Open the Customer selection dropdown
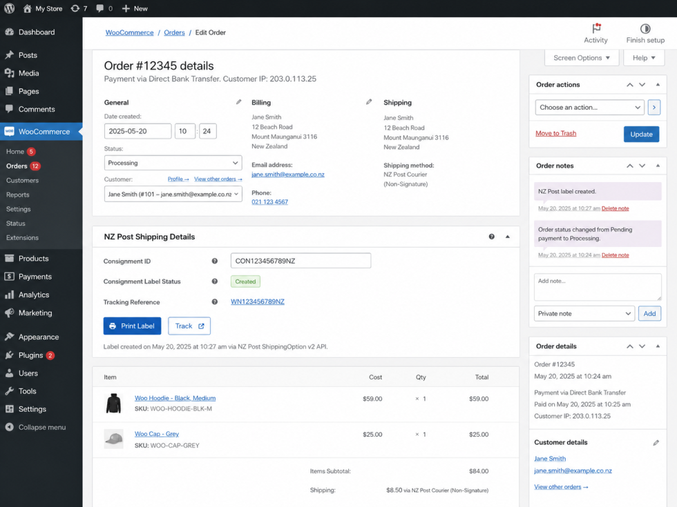This screenshot has width=677, height=507. (173, 194)
